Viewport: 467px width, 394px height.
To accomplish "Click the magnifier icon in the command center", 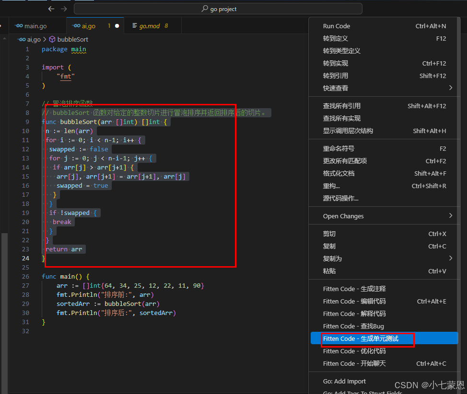I will 205,9.
